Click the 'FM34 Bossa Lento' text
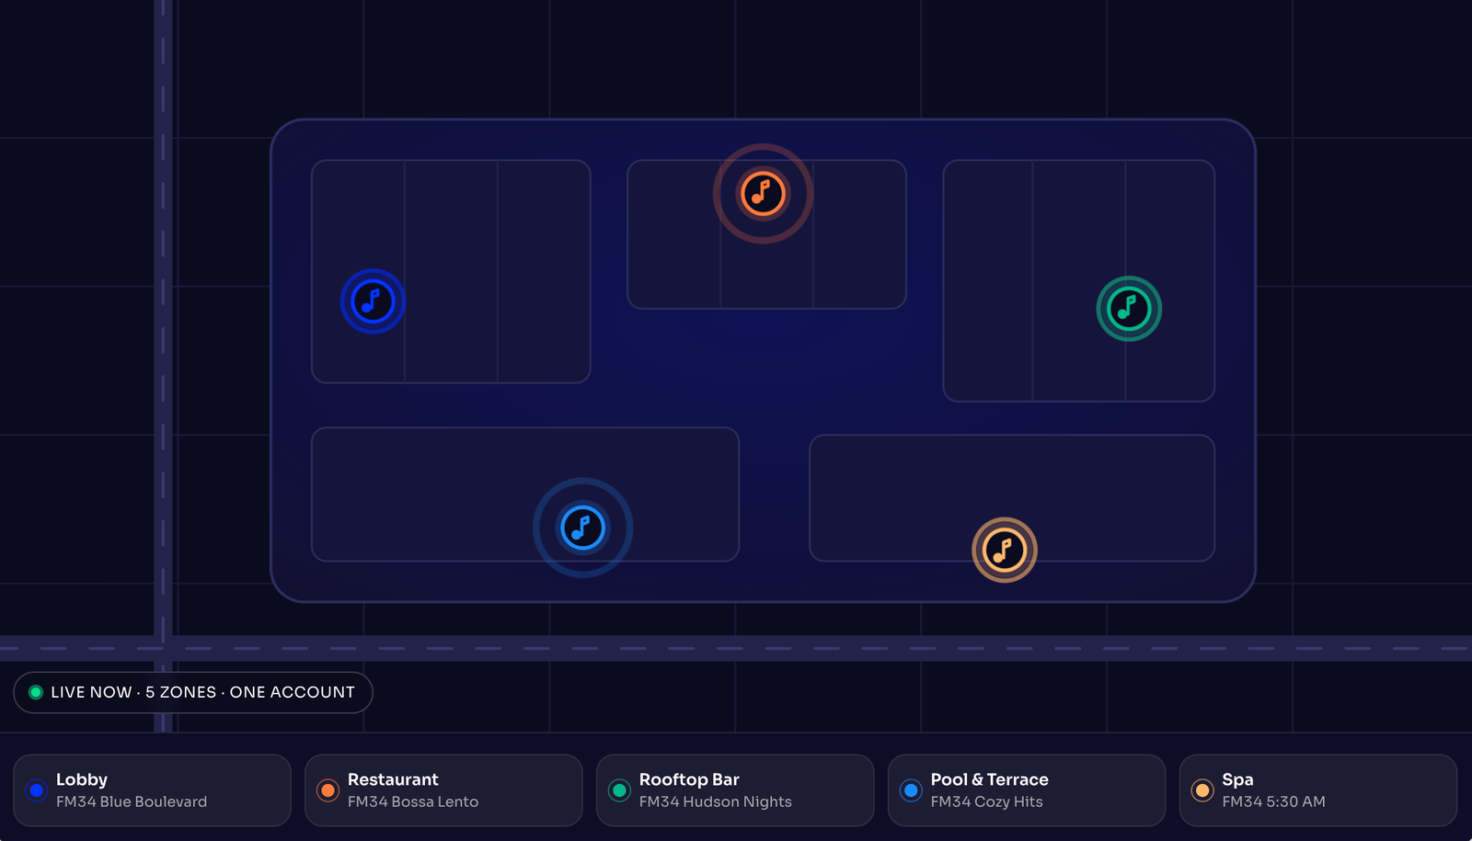 (413, 801)
